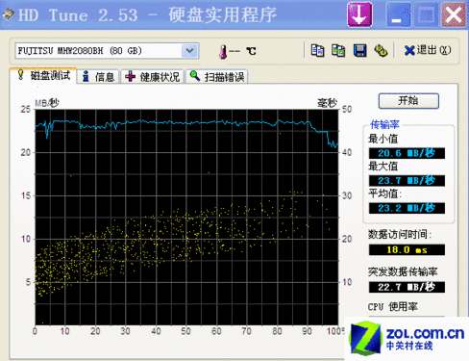Click the 开始 start button
This screenshot has height=361, width=469.
tap(408, 101)
